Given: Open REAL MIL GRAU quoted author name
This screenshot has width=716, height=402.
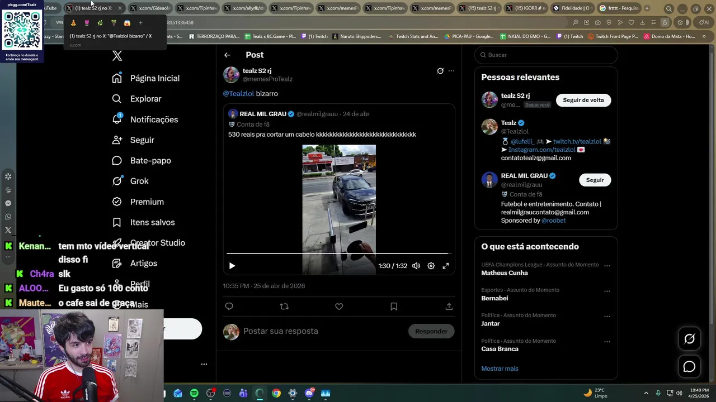Looking at the screenshot, I should click(263, 114).
